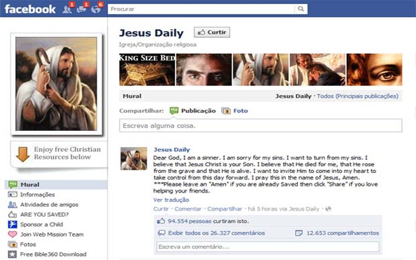Select the Publicação share option
Viewport: 416px width, 260px height.
point(198,111)
